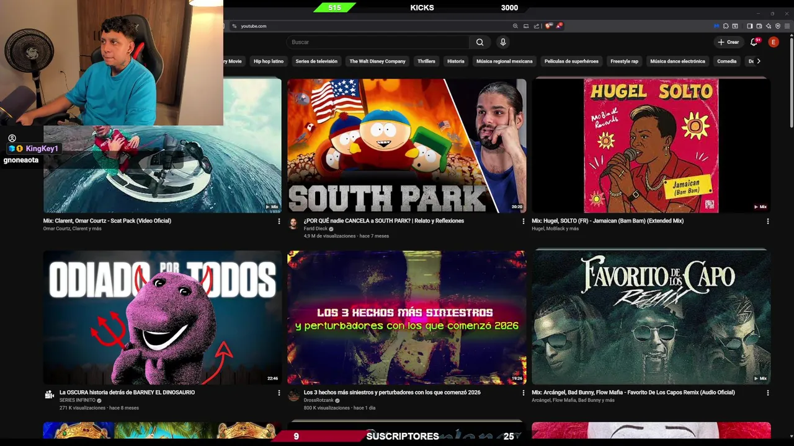Open the South Park video thumbnail
Image resolution: width=794 pixels, height=446 pixels.
(407, 146)
